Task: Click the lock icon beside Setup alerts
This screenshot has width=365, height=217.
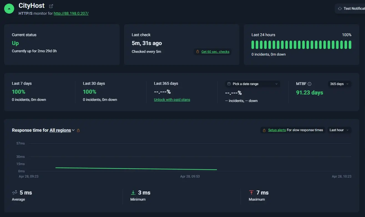Action: pyautogui.click(x=264, y=130)
